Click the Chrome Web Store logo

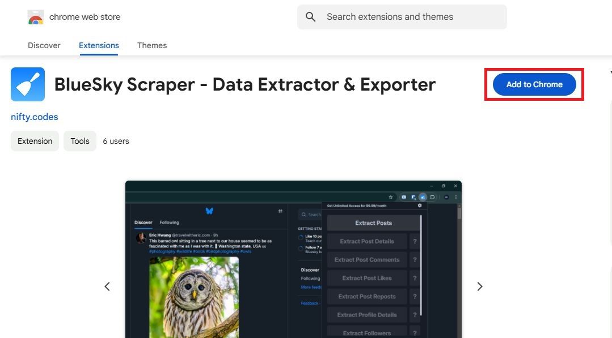tap(36, 16)
